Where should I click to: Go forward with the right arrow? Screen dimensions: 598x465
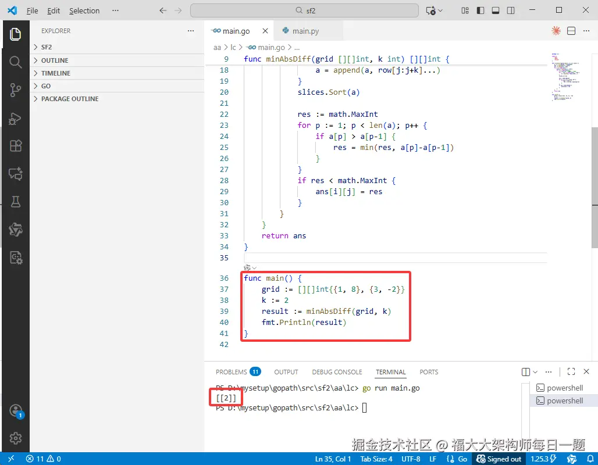[x=178, y=10]
